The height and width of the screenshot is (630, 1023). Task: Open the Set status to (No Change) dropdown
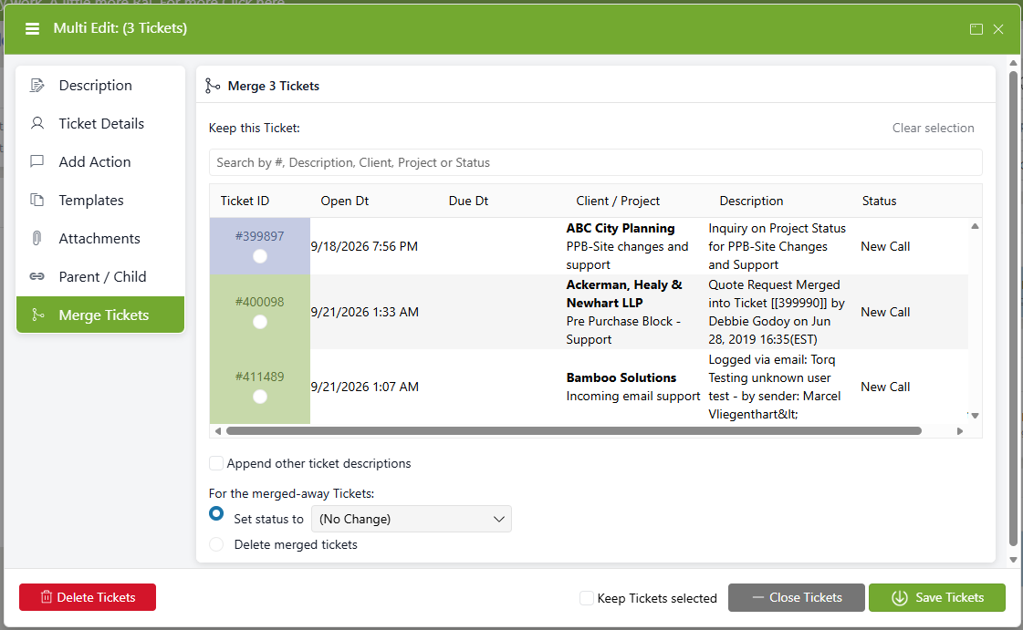click(x=412, y=520)
